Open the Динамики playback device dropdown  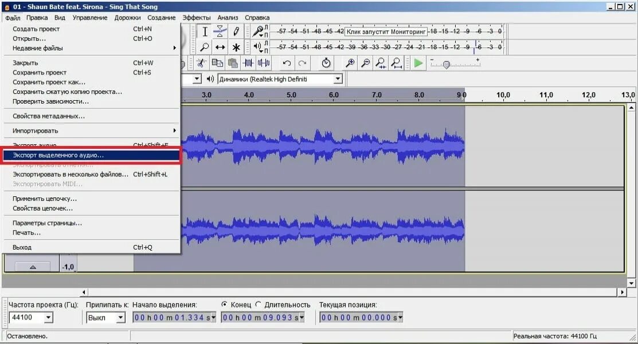click(x=338, y=78)
